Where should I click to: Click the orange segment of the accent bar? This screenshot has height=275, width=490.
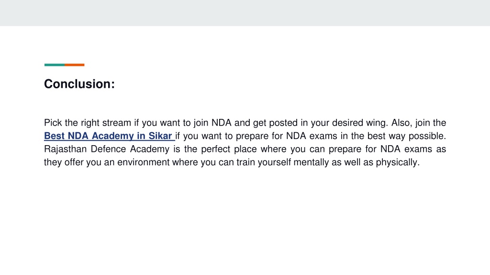pos(74,65)
